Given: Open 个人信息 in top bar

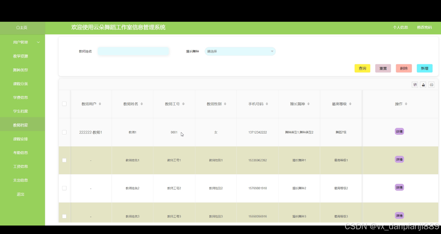Looking at the screenshot, I should (x=400, y=27).
